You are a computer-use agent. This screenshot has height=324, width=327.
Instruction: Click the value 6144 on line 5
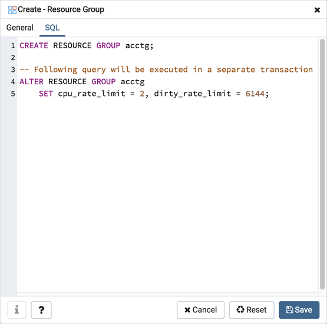255,94
